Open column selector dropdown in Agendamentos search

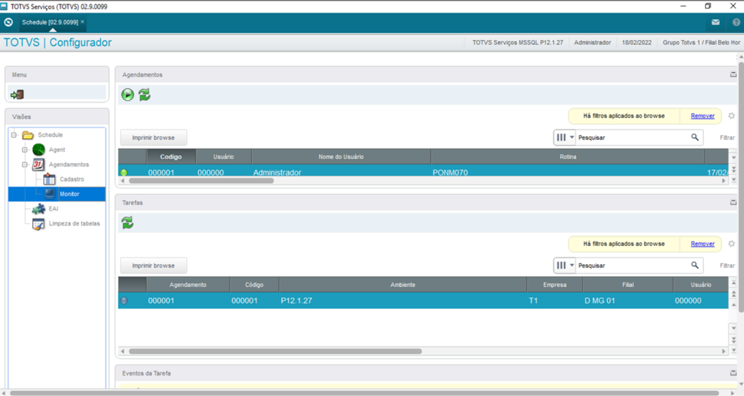tap(565, 137)
